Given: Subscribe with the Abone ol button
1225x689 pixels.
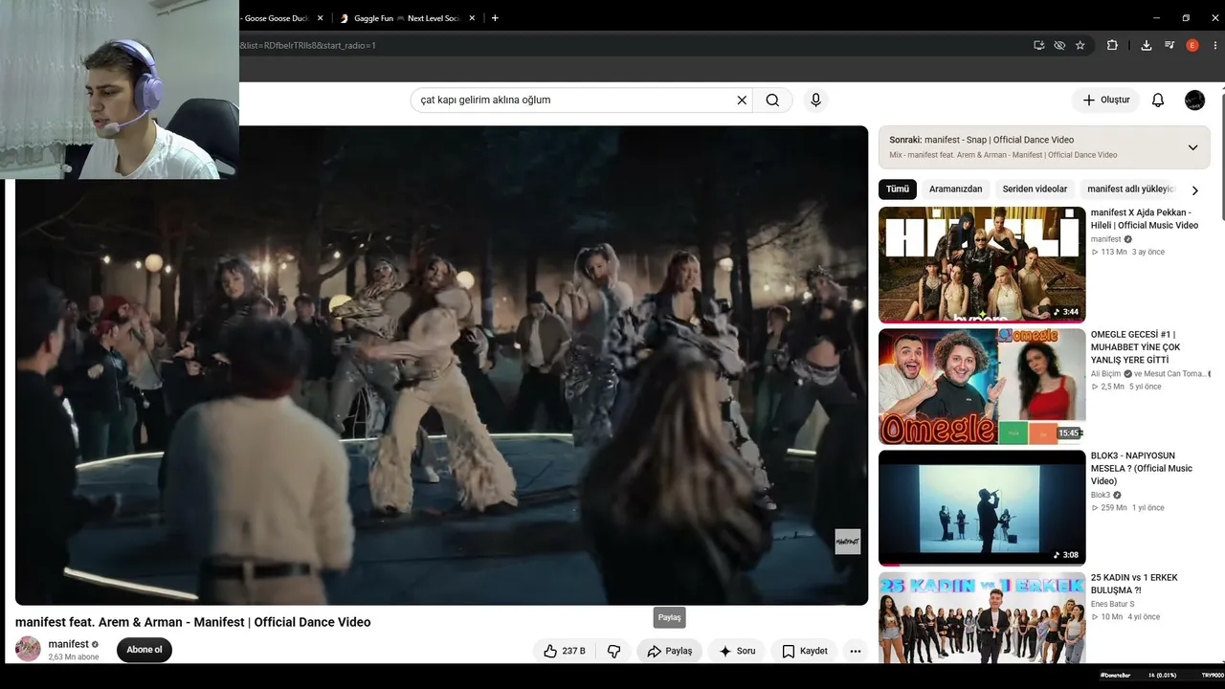Looking at the screenshot, I should pos(145,650).
